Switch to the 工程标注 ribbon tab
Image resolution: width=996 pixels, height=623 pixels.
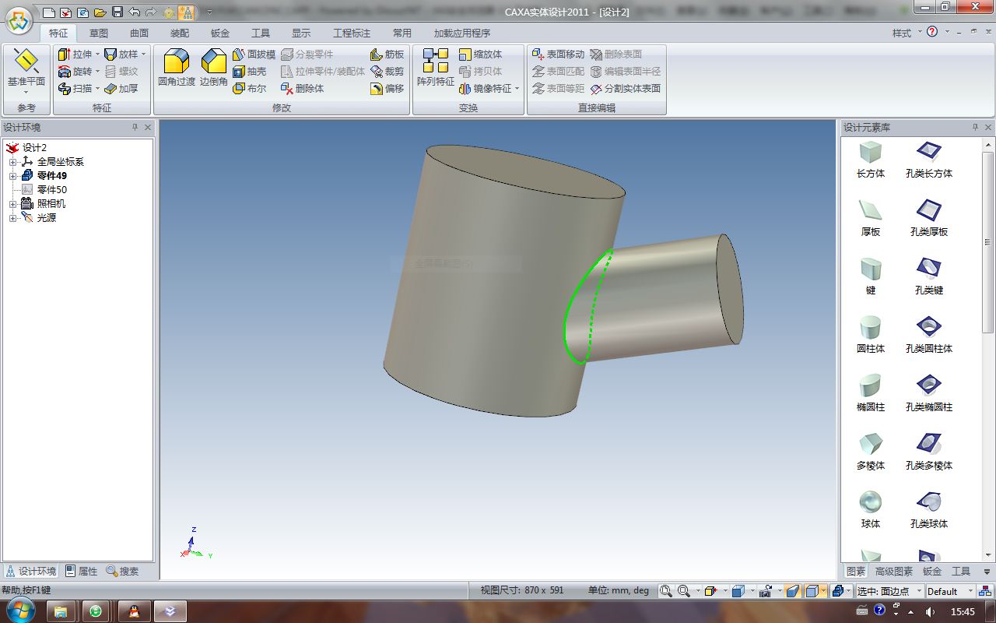coord(352,33)
